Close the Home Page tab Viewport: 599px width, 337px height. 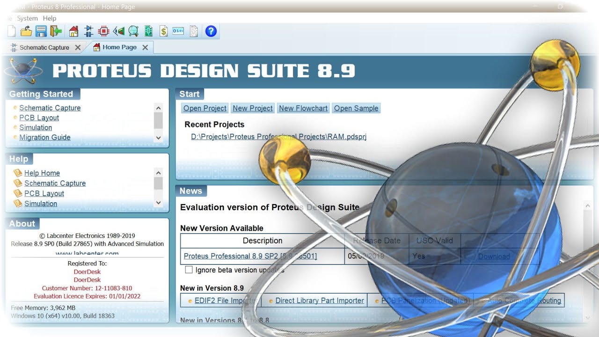click(x=145, y=47)
